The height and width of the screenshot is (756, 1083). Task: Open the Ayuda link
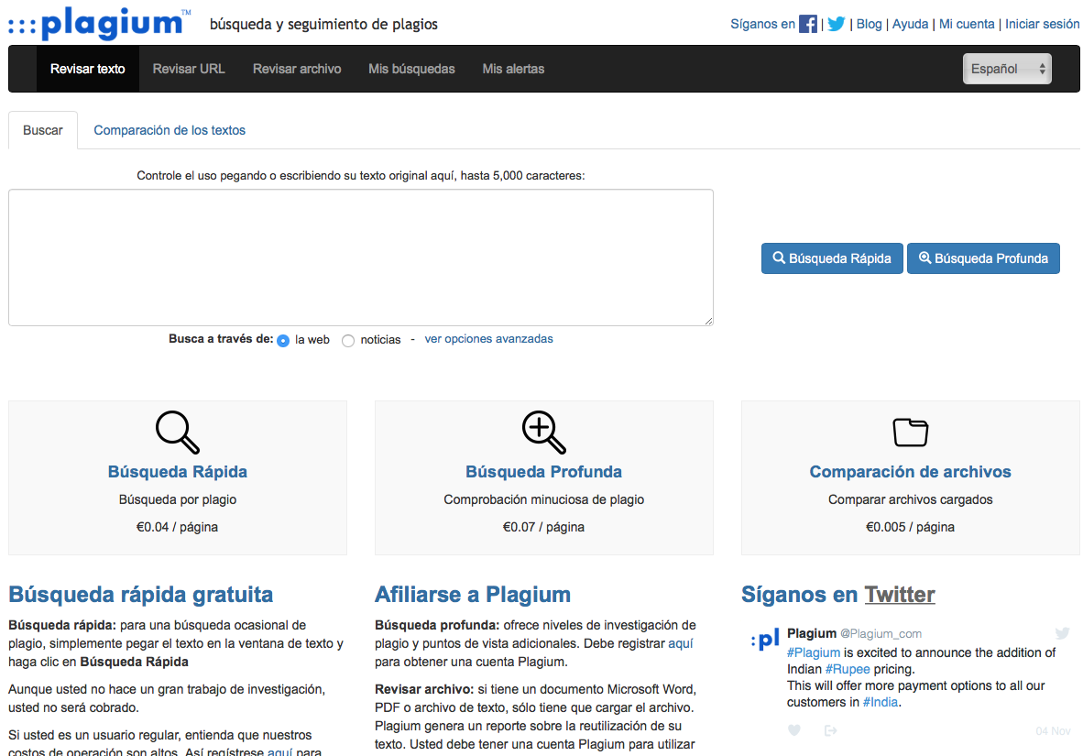[911, 24]
